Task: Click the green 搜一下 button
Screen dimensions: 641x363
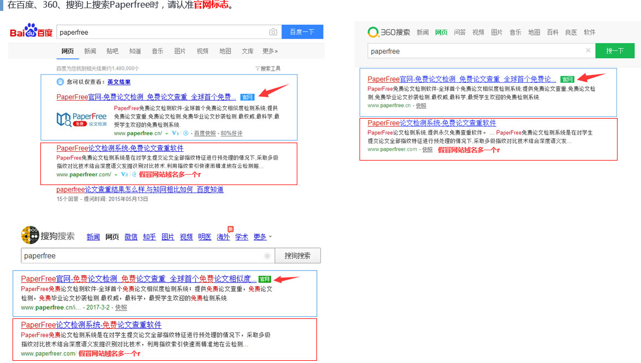Action: [615, 51]
